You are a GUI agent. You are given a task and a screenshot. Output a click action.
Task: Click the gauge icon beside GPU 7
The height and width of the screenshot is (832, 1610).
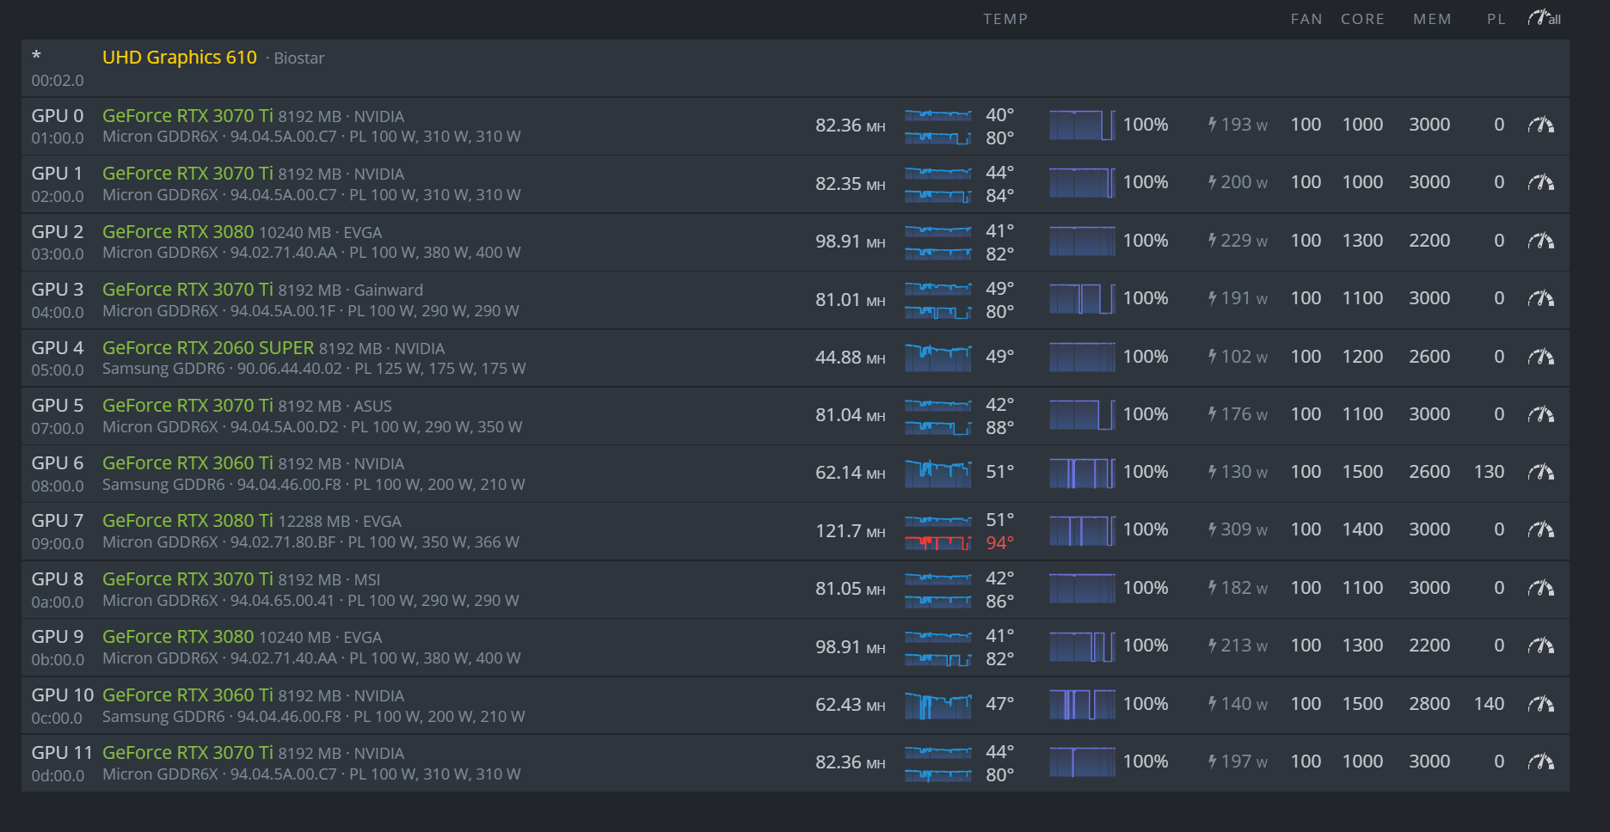(x=1544, y=529)
